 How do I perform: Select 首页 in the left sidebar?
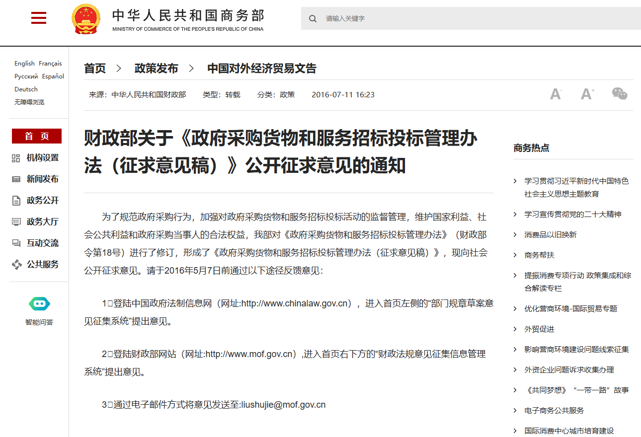tap(37, 136)
